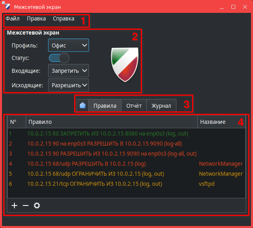
Task: Switch to the Правила tab
Action: click(x=105, y=106)
